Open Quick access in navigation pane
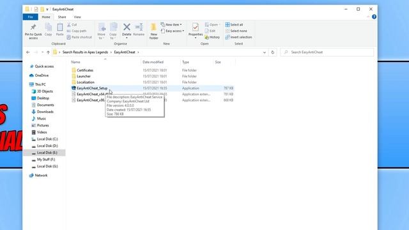This screenshot has width=409, height=230. [x=42, y=66]
